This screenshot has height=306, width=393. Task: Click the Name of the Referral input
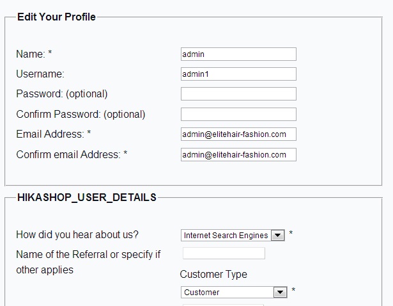[224, 254]
